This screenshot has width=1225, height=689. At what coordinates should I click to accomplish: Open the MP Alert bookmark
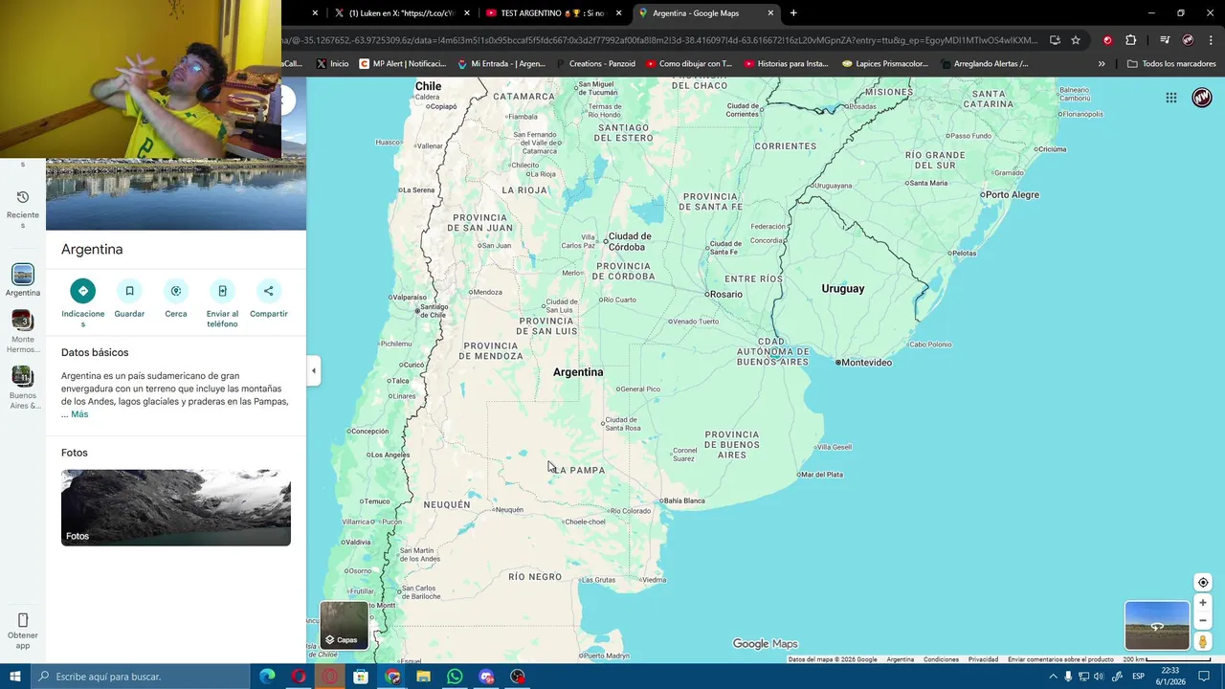click(x=403, y=64)
